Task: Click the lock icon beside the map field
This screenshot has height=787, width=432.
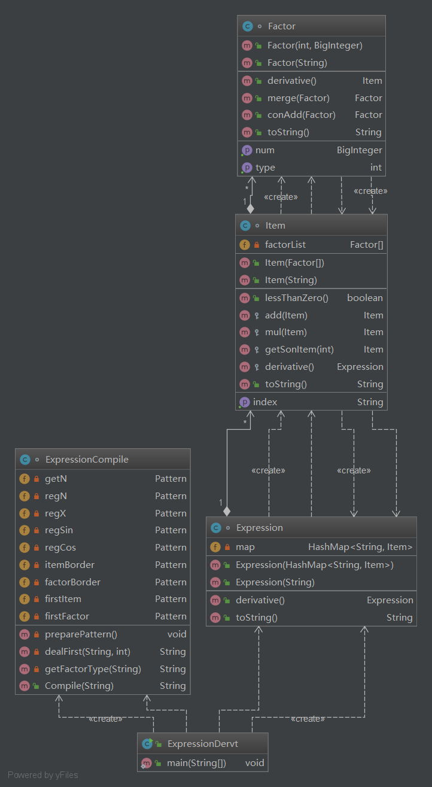Action: point(227,547)
